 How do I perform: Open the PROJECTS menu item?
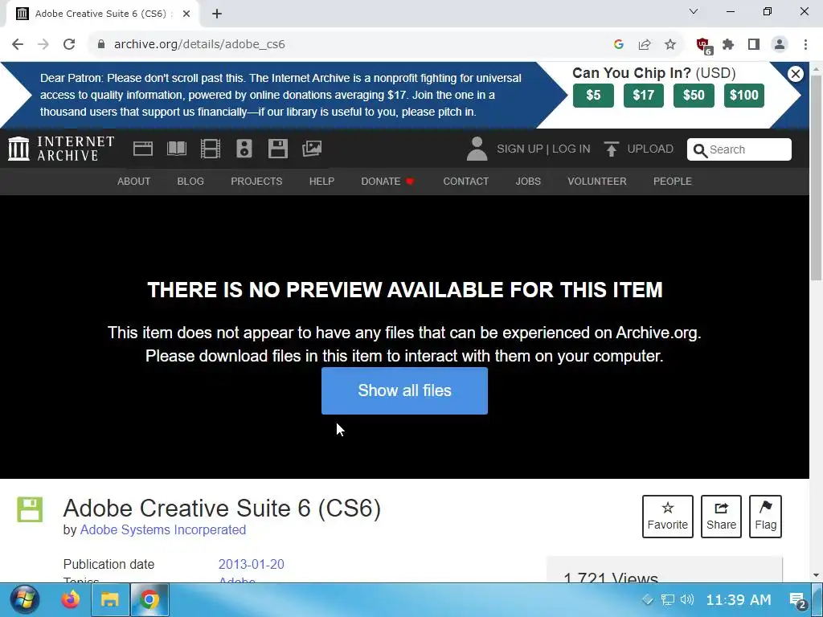(x=256, y=181)
